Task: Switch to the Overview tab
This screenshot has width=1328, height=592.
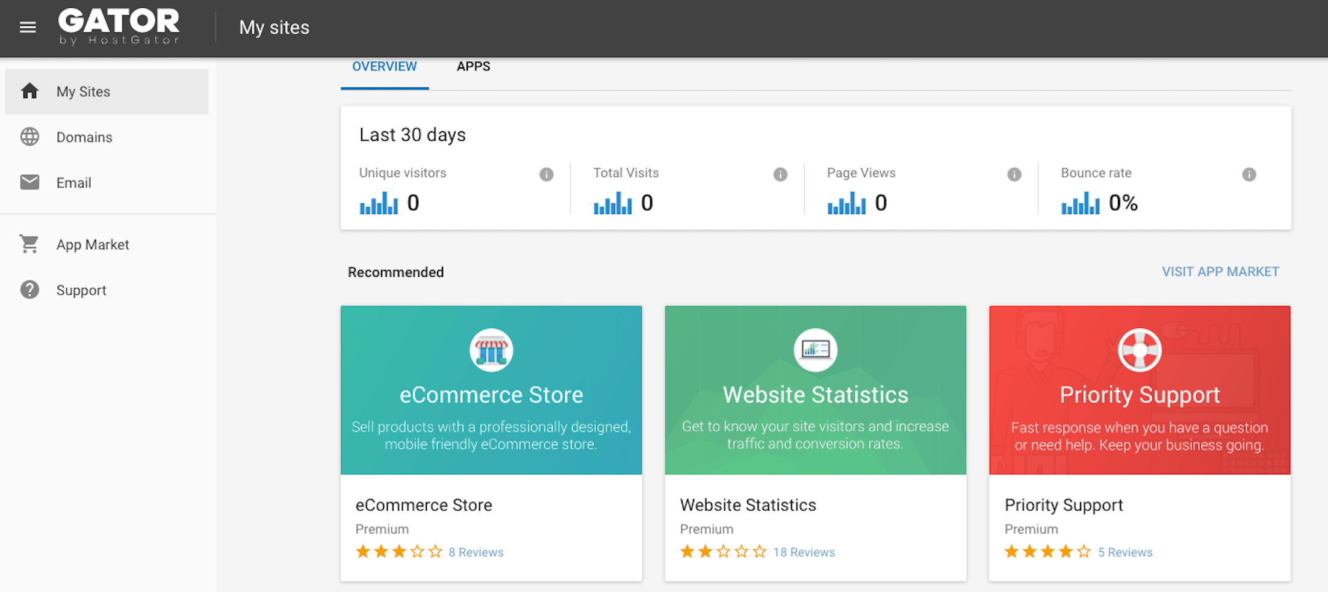Action: pos(384,67)
